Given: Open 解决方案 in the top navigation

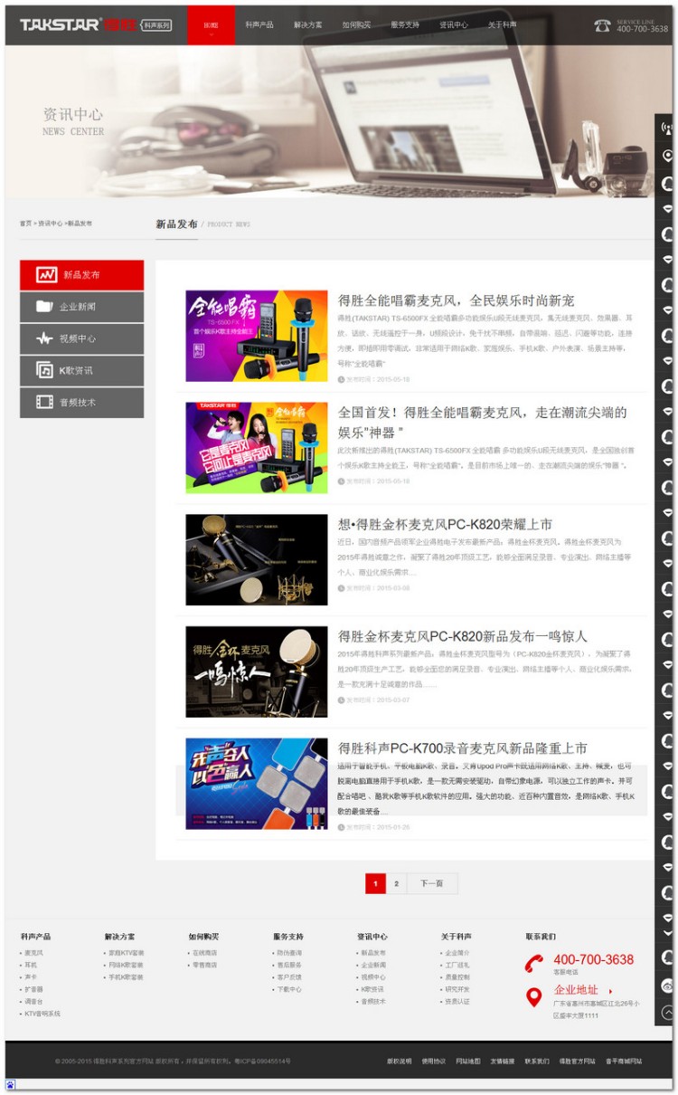Looking at the screenshot, I should (x=307, y=24).
